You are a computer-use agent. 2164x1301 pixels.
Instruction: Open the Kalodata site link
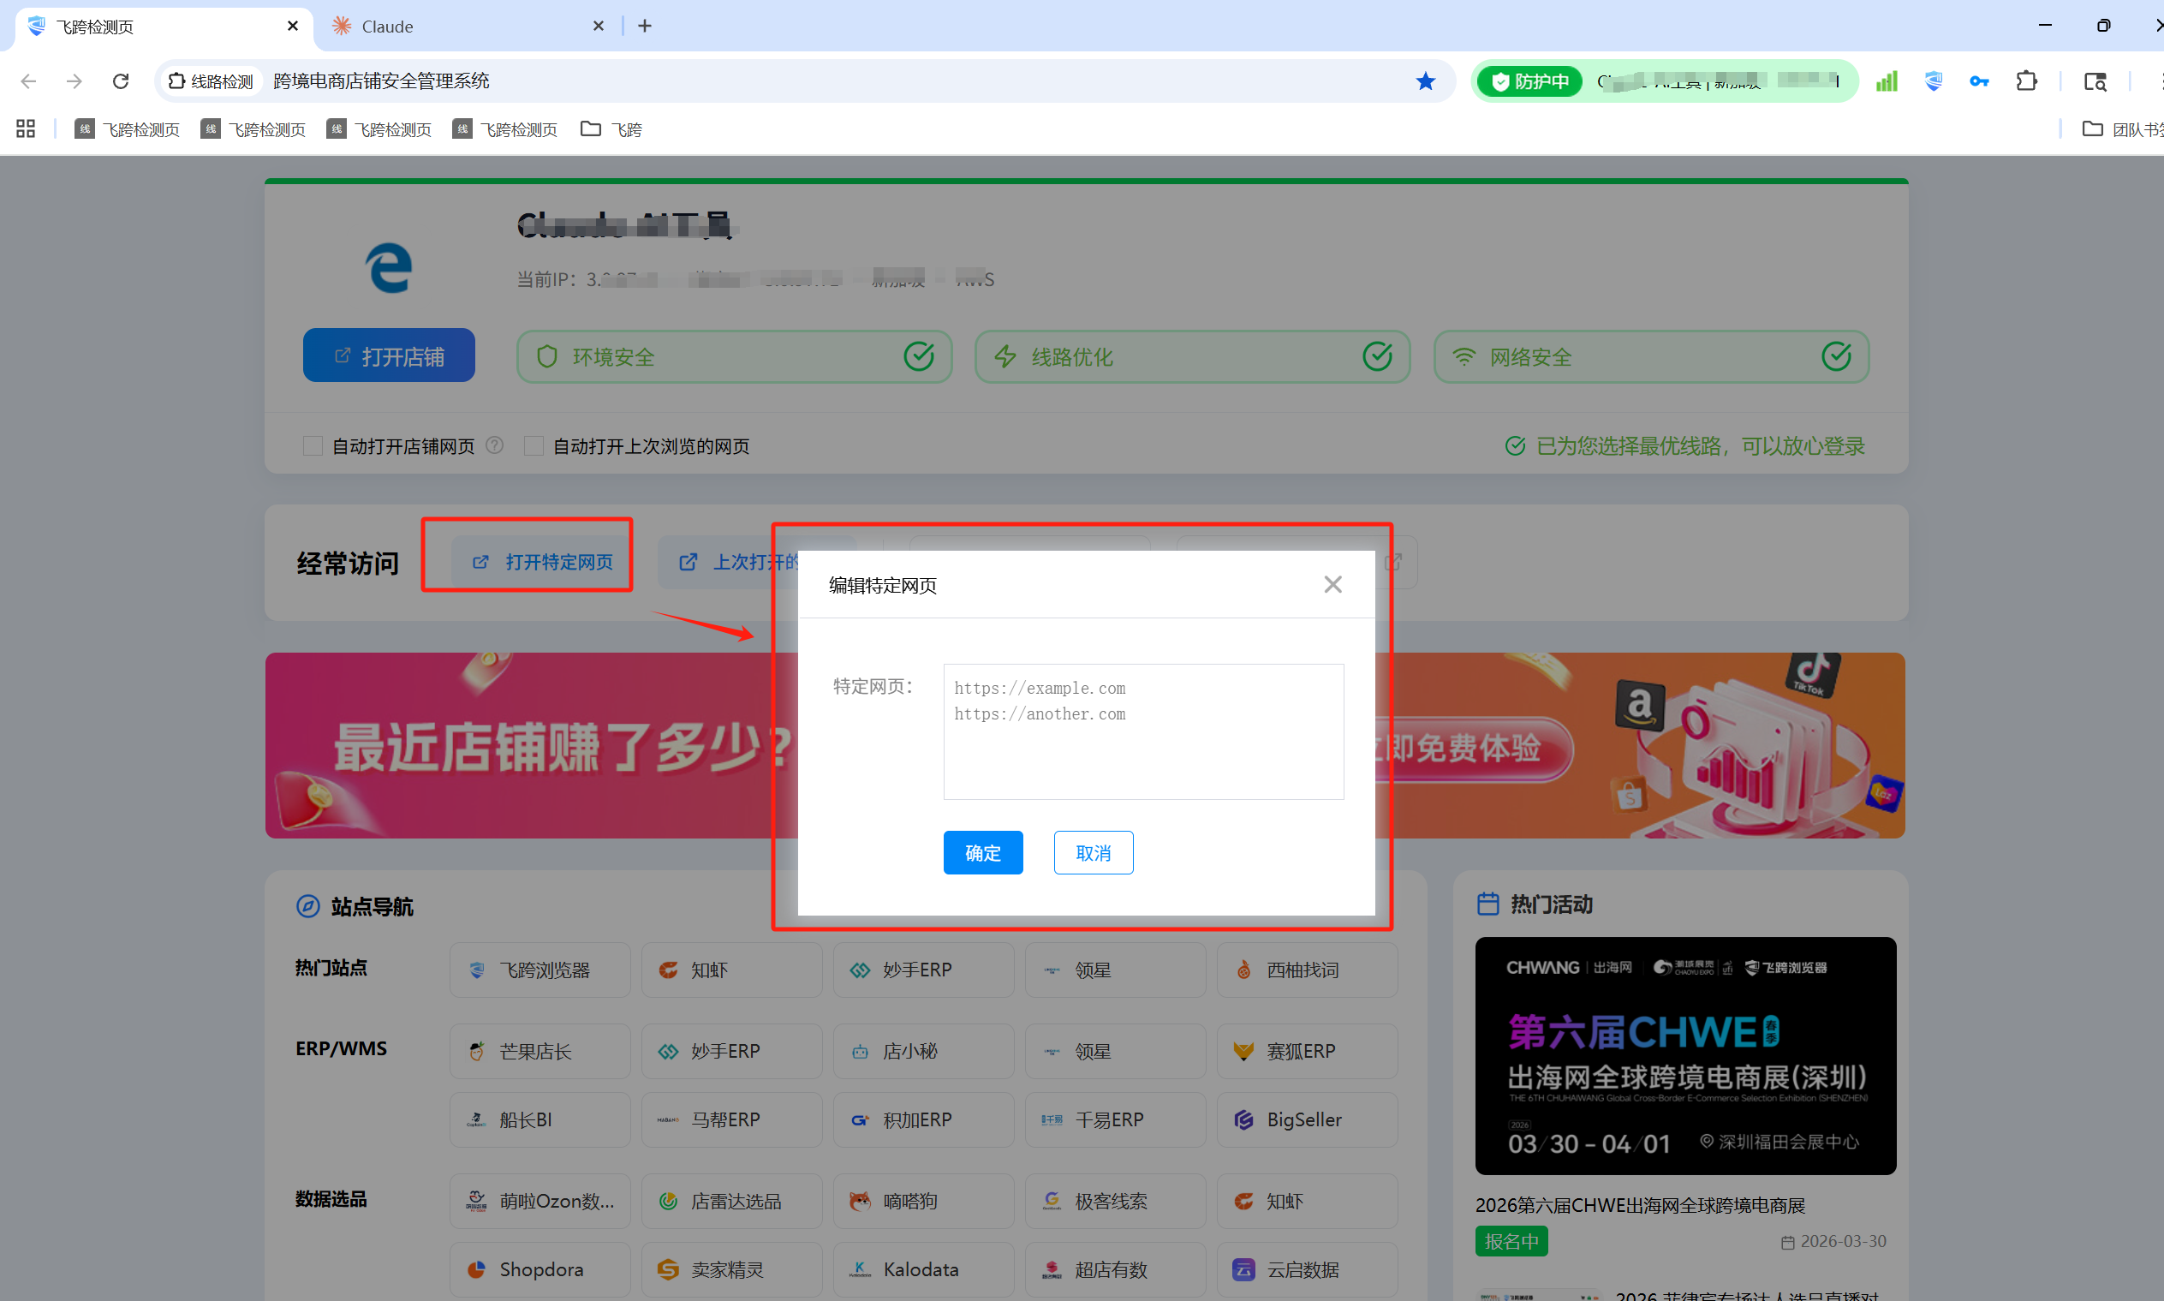point(924,1269)
